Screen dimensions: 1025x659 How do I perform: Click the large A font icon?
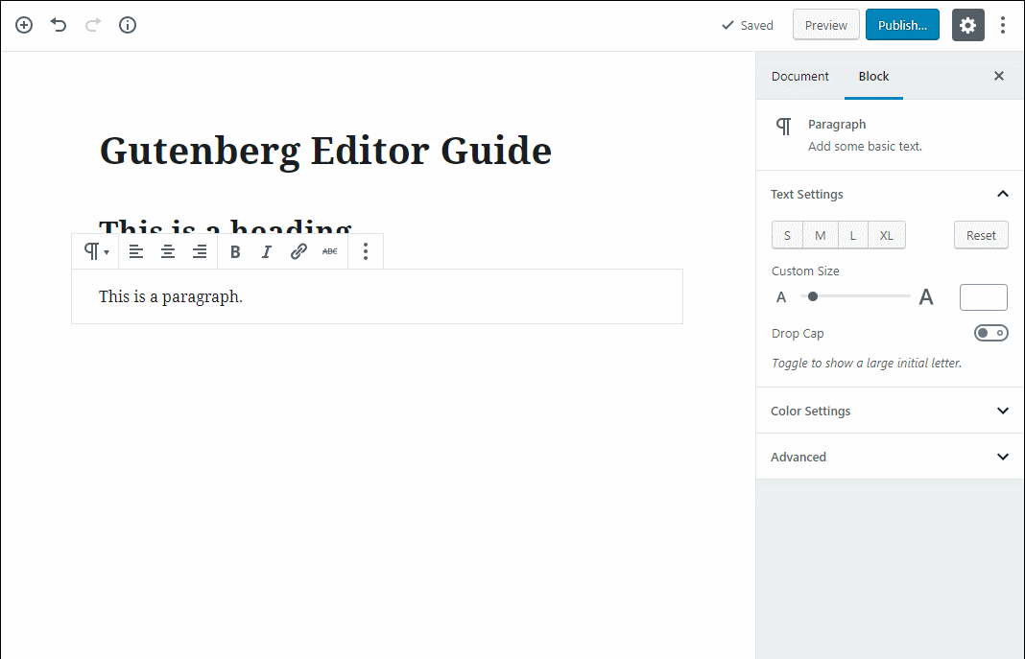click(926, 297)
